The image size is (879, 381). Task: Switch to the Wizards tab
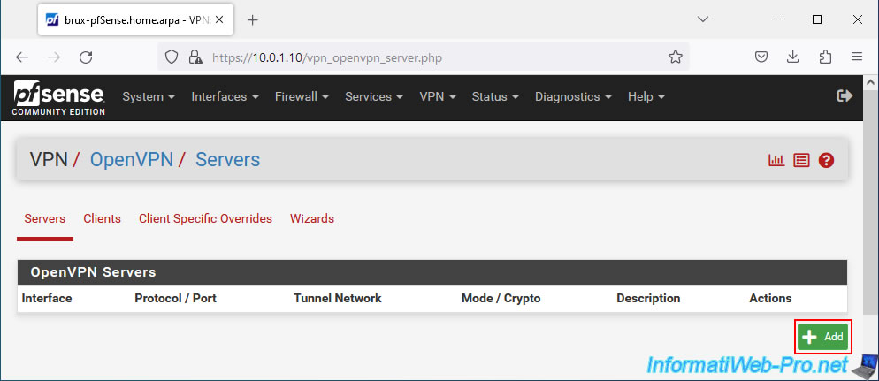click(x=311, y=218)
